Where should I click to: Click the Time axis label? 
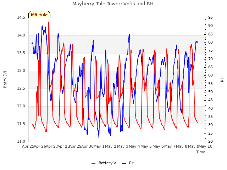[201, 152]
